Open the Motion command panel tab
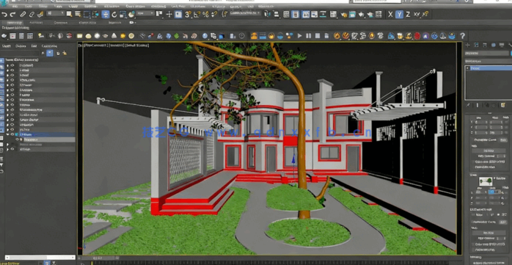The height and width of the screenshot is (265, 512). (x=494, y=45)
